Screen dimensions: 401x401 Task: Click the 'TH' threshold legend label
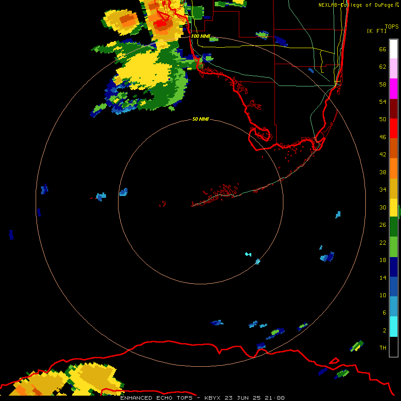click(x=383, y=348)
